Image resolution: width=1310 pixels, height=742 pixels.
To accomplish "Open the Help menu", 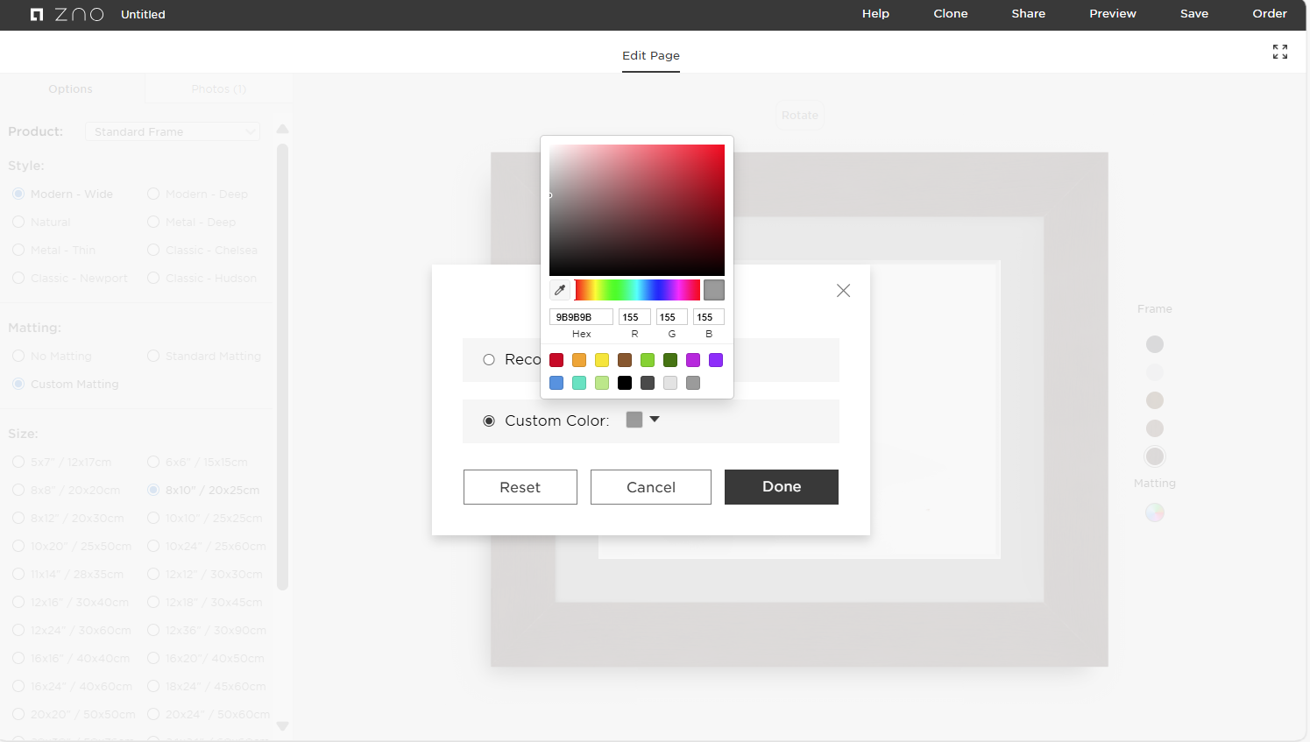I will pyautogui.click(x=875, y=14).
